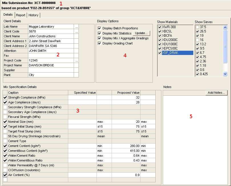Screen dimensions: 231x186
Task: Toggle Display Batch Proportions checkbox
Action: (99, 28)
